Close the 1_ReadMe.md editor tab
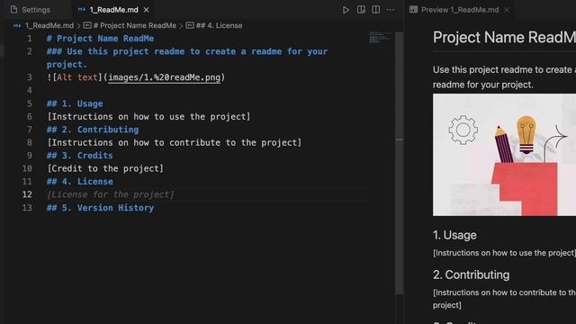The image size is (576, 324). (x=146, y=10)
